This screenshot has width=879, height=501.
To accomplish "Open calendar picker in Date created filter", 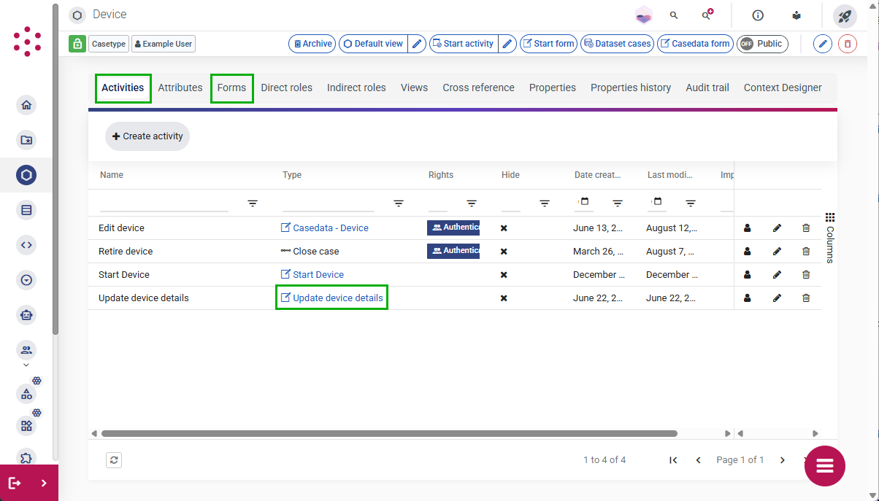I will point(584,202).
